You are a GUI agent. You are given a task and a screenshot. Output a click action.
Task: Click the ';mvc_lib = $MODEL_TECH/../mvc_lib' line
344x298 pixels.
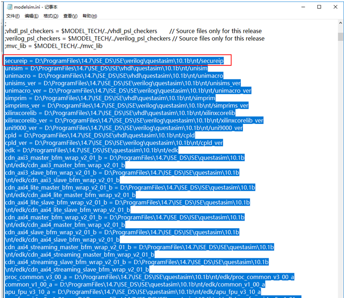54,46
